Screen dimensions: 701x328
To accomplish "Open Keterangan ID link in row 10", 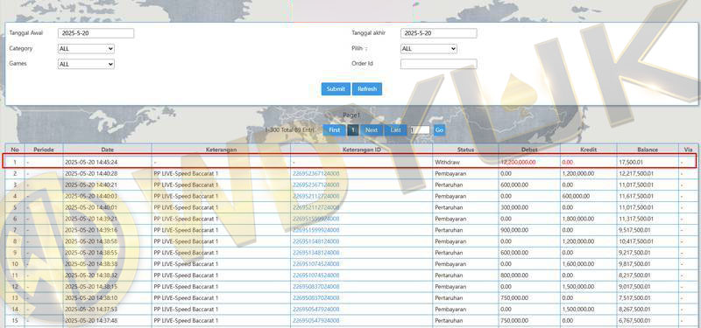I will [x=315, y=264].
